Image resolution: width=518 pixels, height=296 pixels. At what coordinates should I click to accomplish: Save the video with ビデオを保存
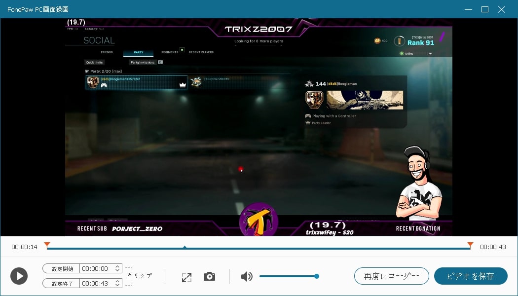point(471,276)
